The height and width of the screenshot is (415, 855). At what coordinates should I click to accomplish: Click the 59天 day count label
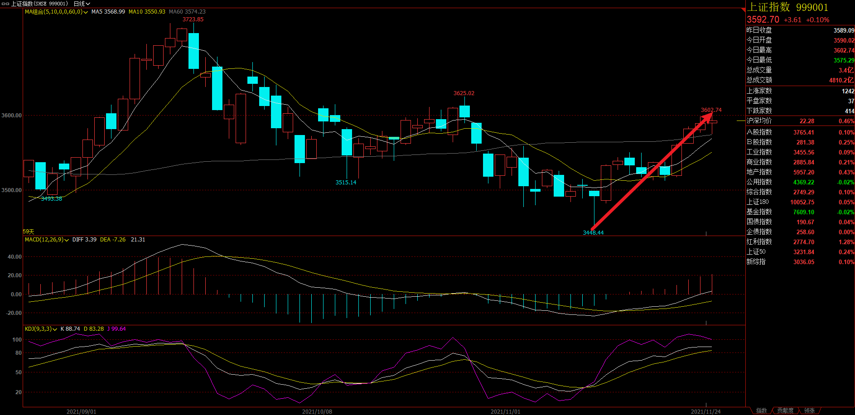tap(29, 232)
